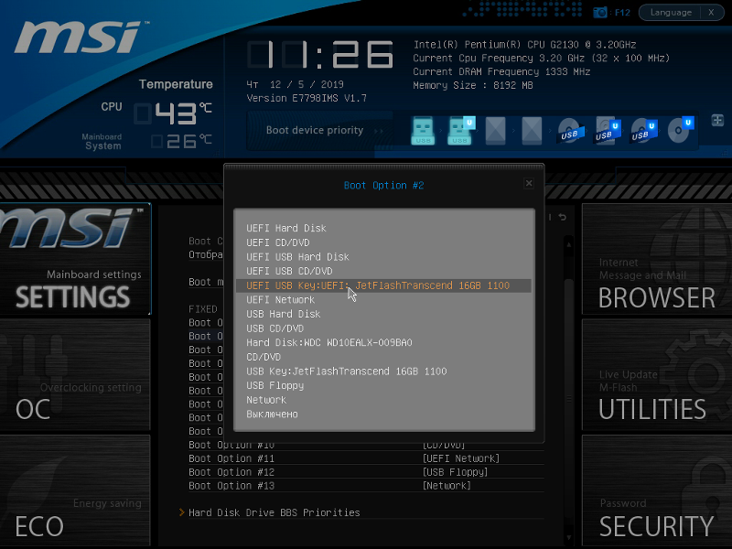This screenshot has width=732, height=549.
Task: Select UEFI Hard Disk option
Action: [383, 228]
